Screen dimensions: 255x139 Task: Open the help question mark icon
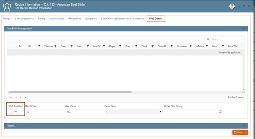[x=232, y=6]
